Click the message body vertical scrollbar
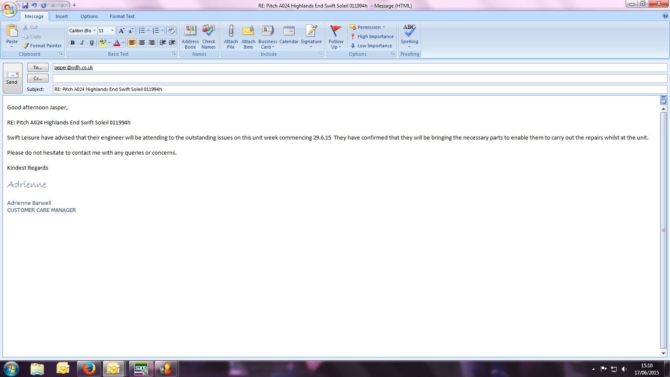The image size is (670, 377). click(663, 230)
